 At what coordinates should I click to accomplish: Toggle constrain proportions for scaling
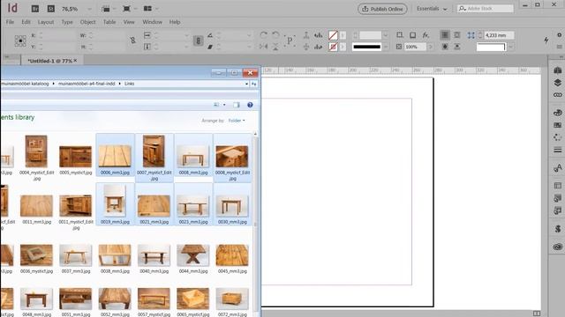click(198, 41)
